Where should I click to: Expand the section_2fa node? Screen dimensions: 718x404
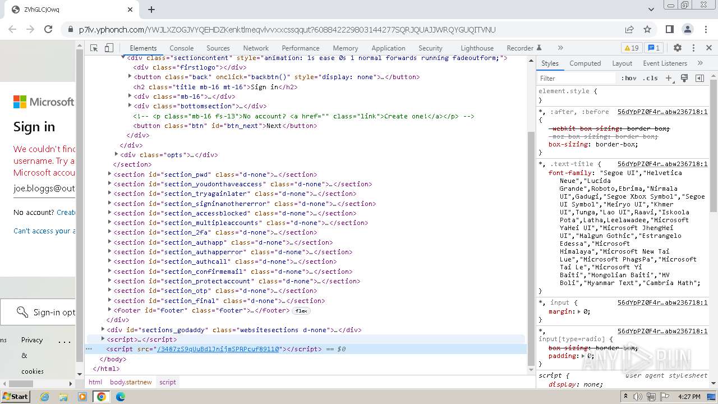110,232
